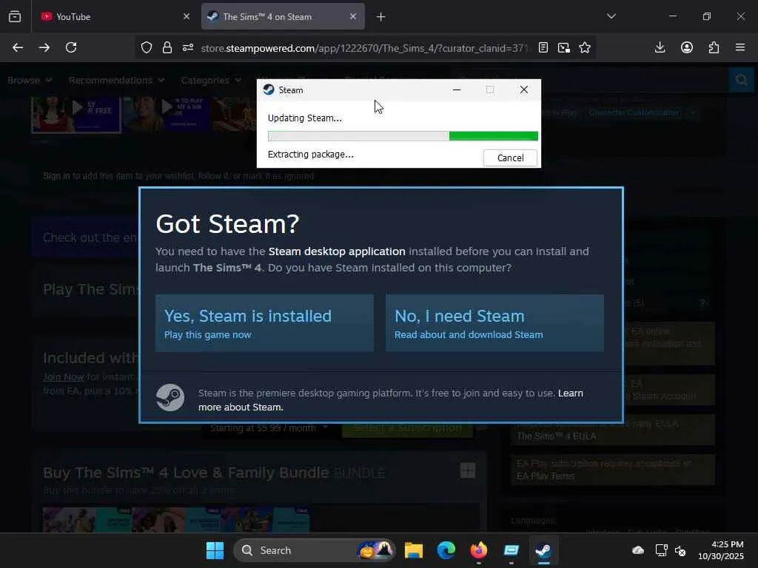
Task: Reload the current page
Action: tap(71, 47)
